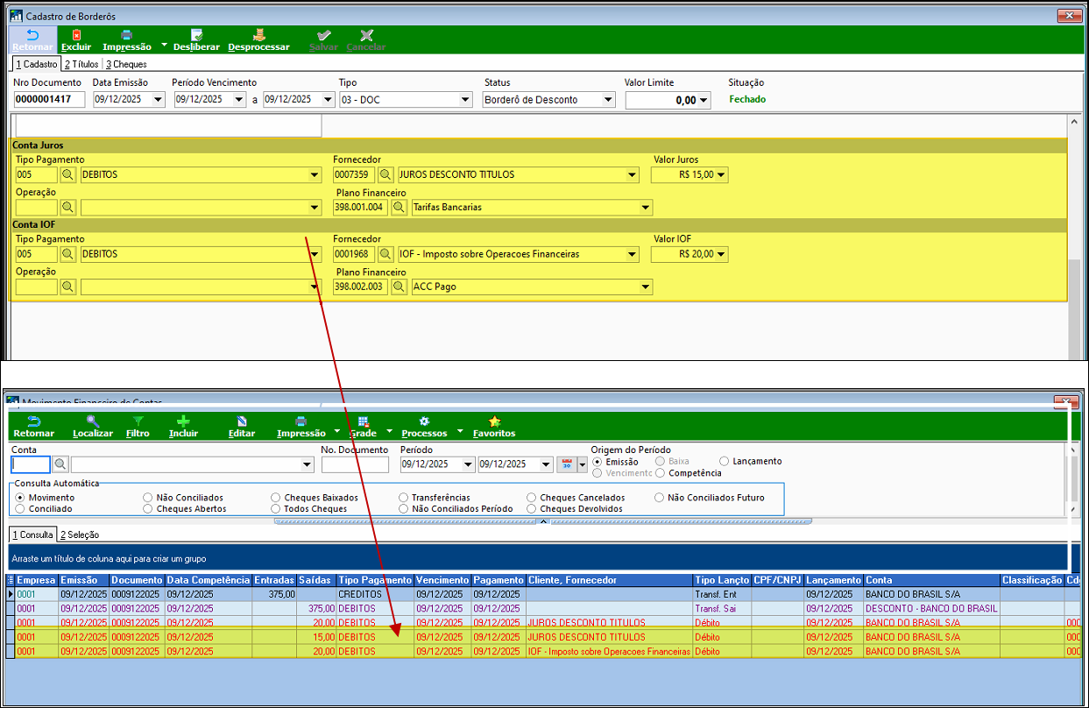Click the Localizar magnifier icon
This screenshot has height=708, width=1089.
pyautogui.click(x=93, y=421)
